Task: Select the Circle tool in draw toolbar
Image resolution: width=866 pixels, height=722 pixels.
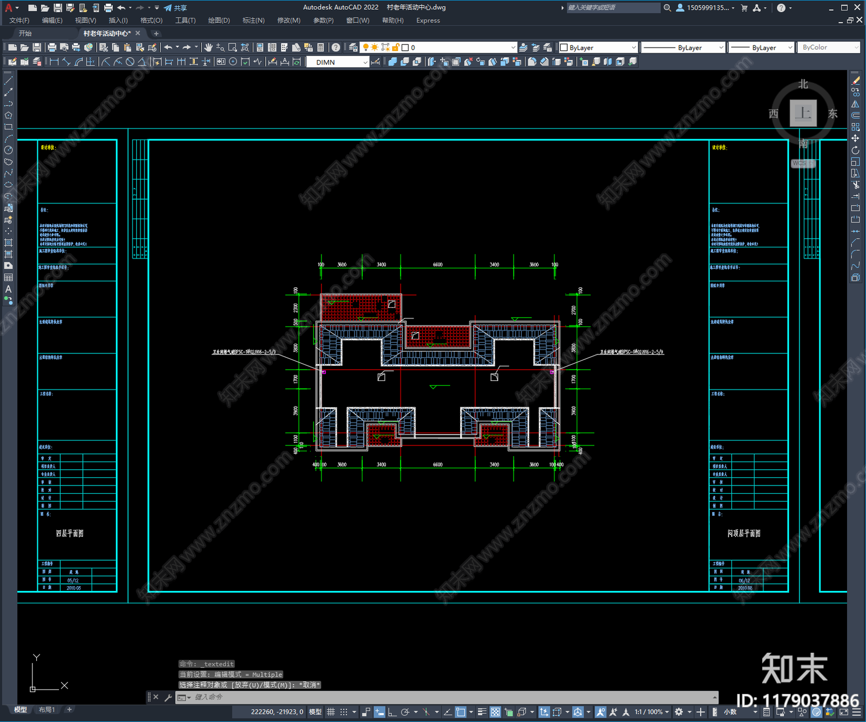Action: [x=8, y=150]
